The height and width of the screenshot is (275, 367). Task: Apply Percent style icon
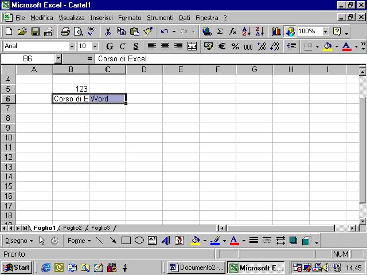pos(235,46)
